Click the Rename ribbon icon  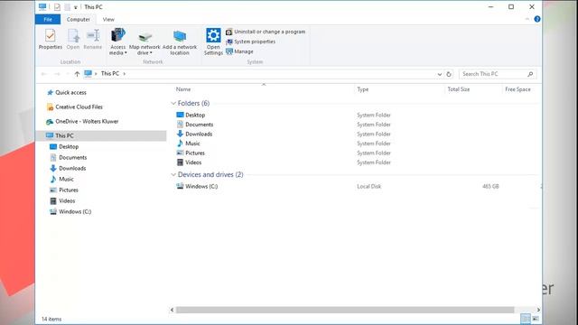(92, 39)
